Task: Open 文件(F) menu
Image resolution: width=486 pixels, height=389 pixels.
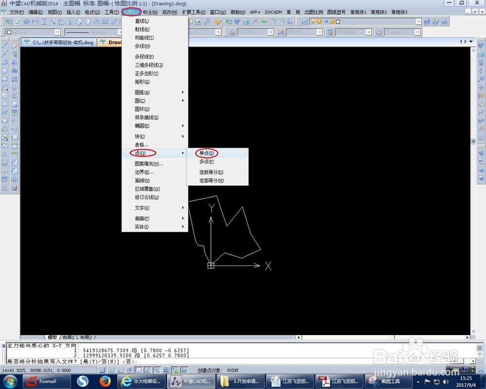Action: 17,12
